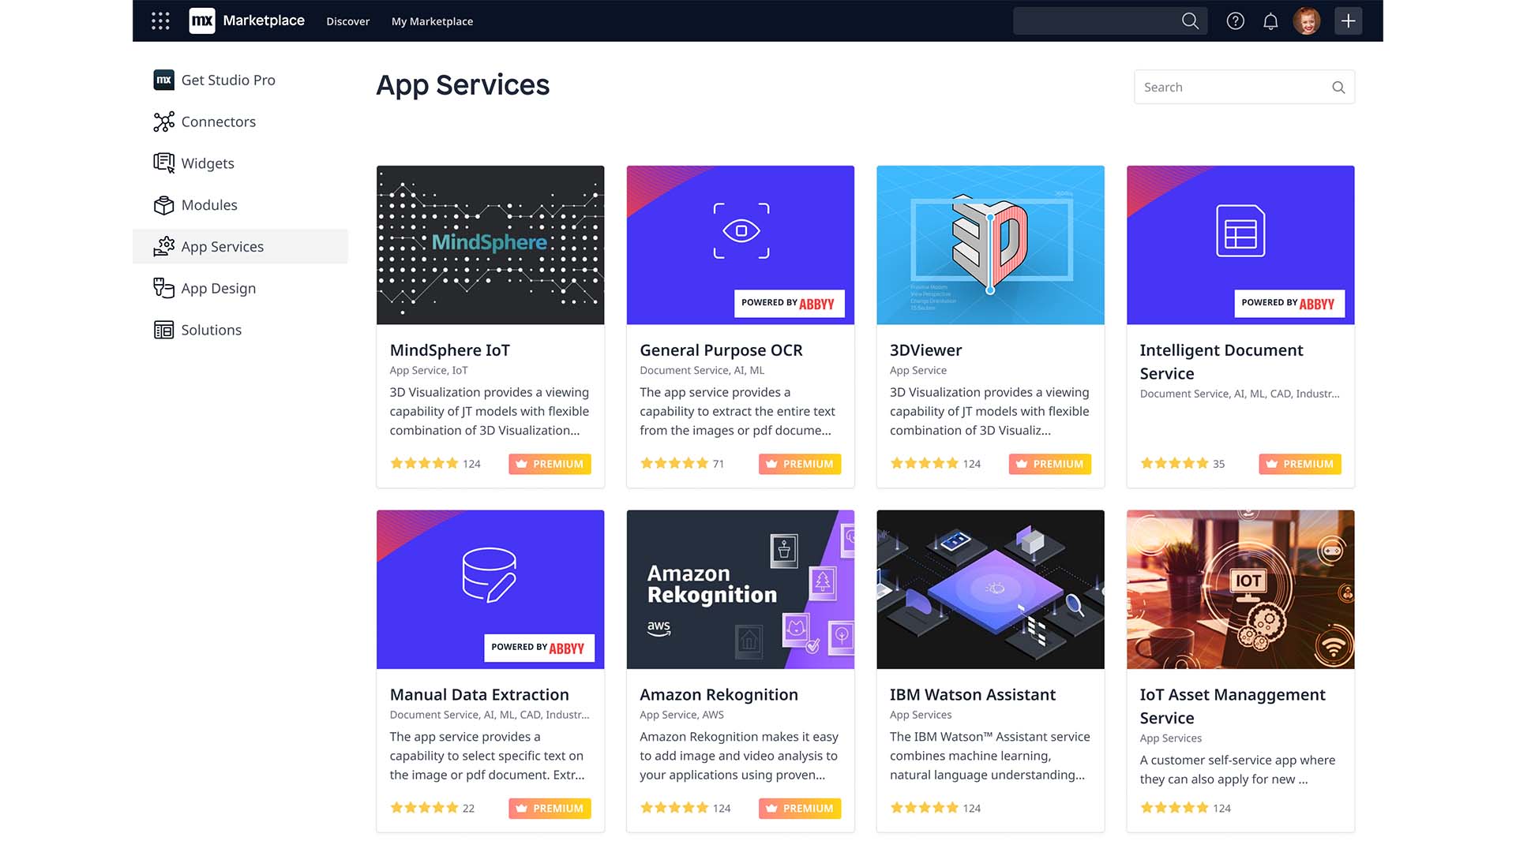Viewport: 1516px width, 852px height.
Task: Open the Solutions sidebar icon
Action: pos(163,330)
